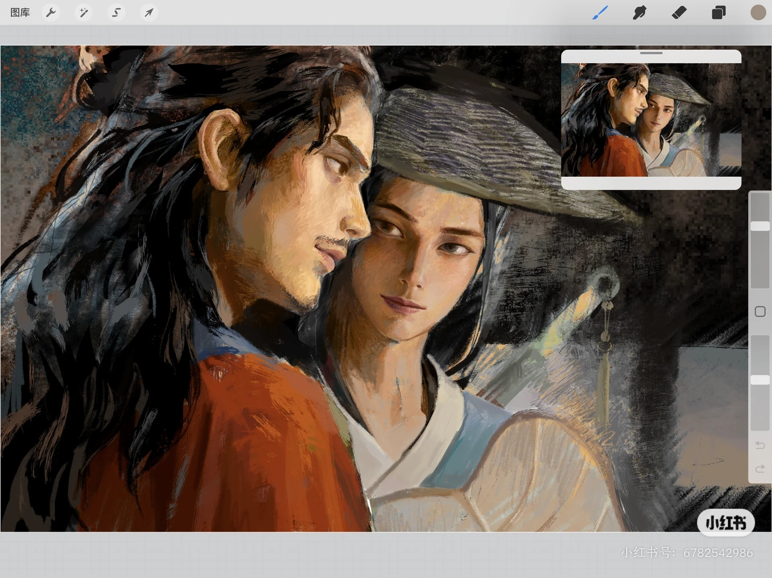Open the Adjustments magic wand menu
The width and height of the screenshot is (772, 578).
click(x=84, y=12)
